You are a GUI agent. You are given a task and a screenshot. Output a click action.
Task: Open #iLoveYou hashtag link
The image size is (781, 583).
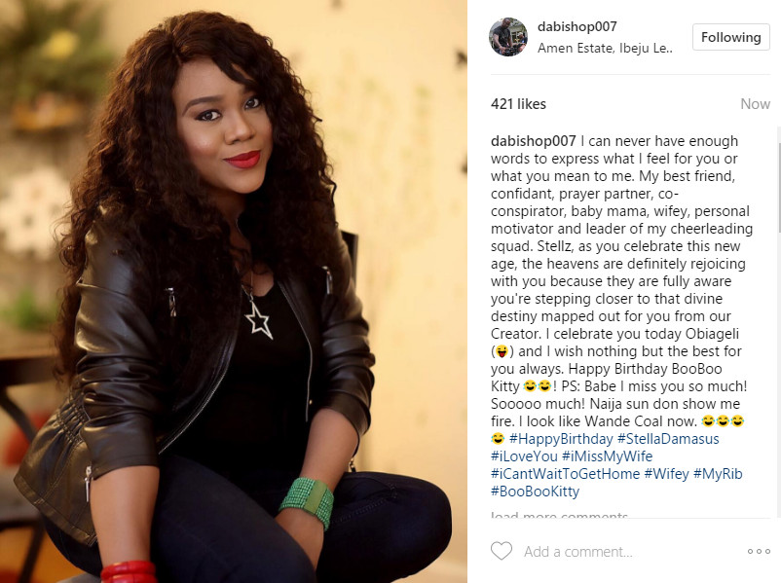(x=524, y=456)
